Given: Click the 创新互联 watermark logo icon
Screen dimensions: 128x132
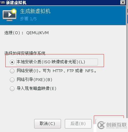Looking at the screenshot, I should pyautogui.click(x=101, y=125).
